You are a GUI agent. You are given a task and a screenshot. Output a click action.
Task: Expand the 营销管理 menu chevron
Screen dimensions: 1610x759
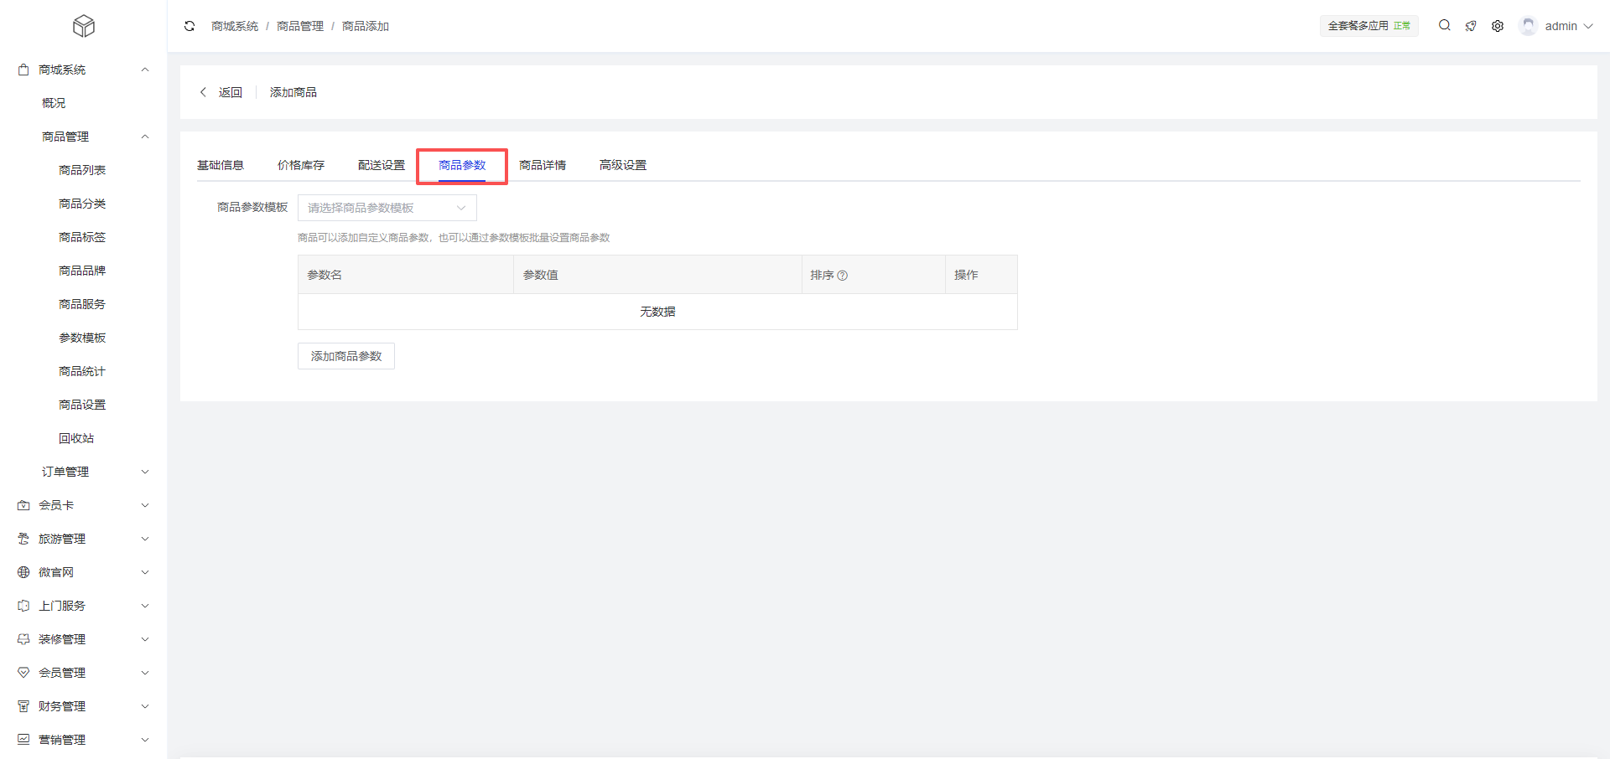(x=145, y=740)
